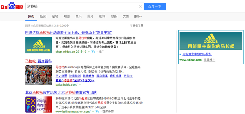This screenshot has height=114, width=245.
Task: Switch to the 新闻 tab
Action: [43, 16]
